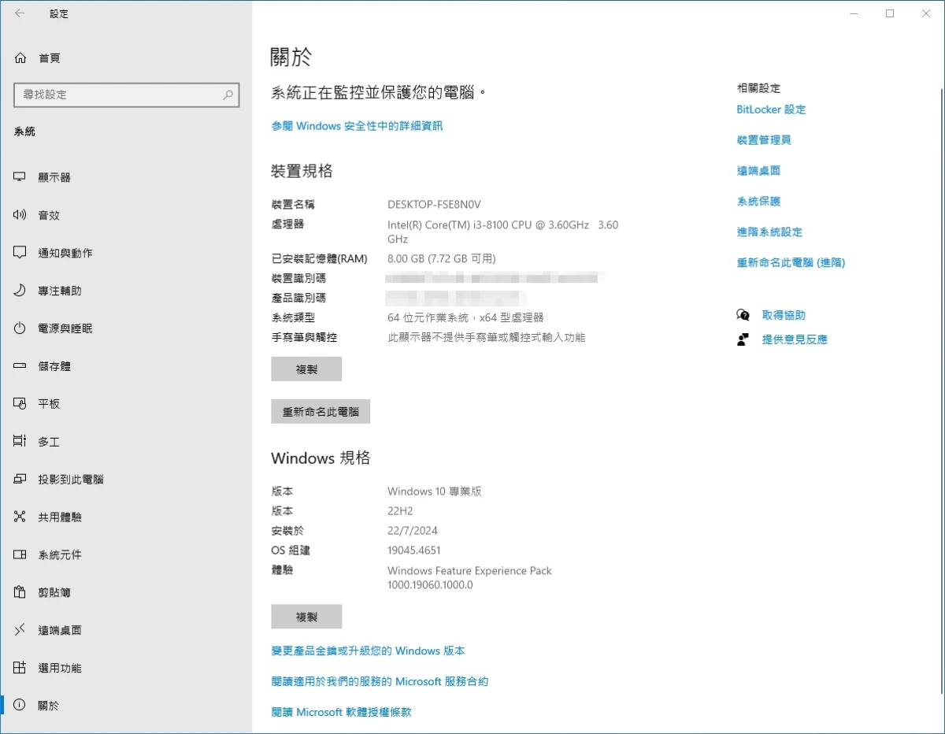Select install date 22/7/2024 value
The width and height of the screenshot is (945, 734).
413,531
